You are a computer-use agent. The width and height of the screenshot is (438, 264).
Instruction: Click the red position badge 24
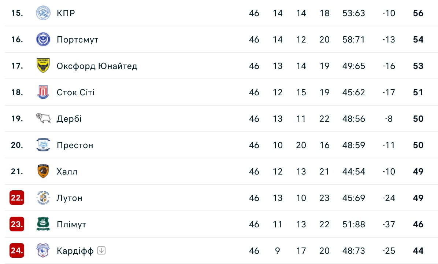click(x=17, y=251)
